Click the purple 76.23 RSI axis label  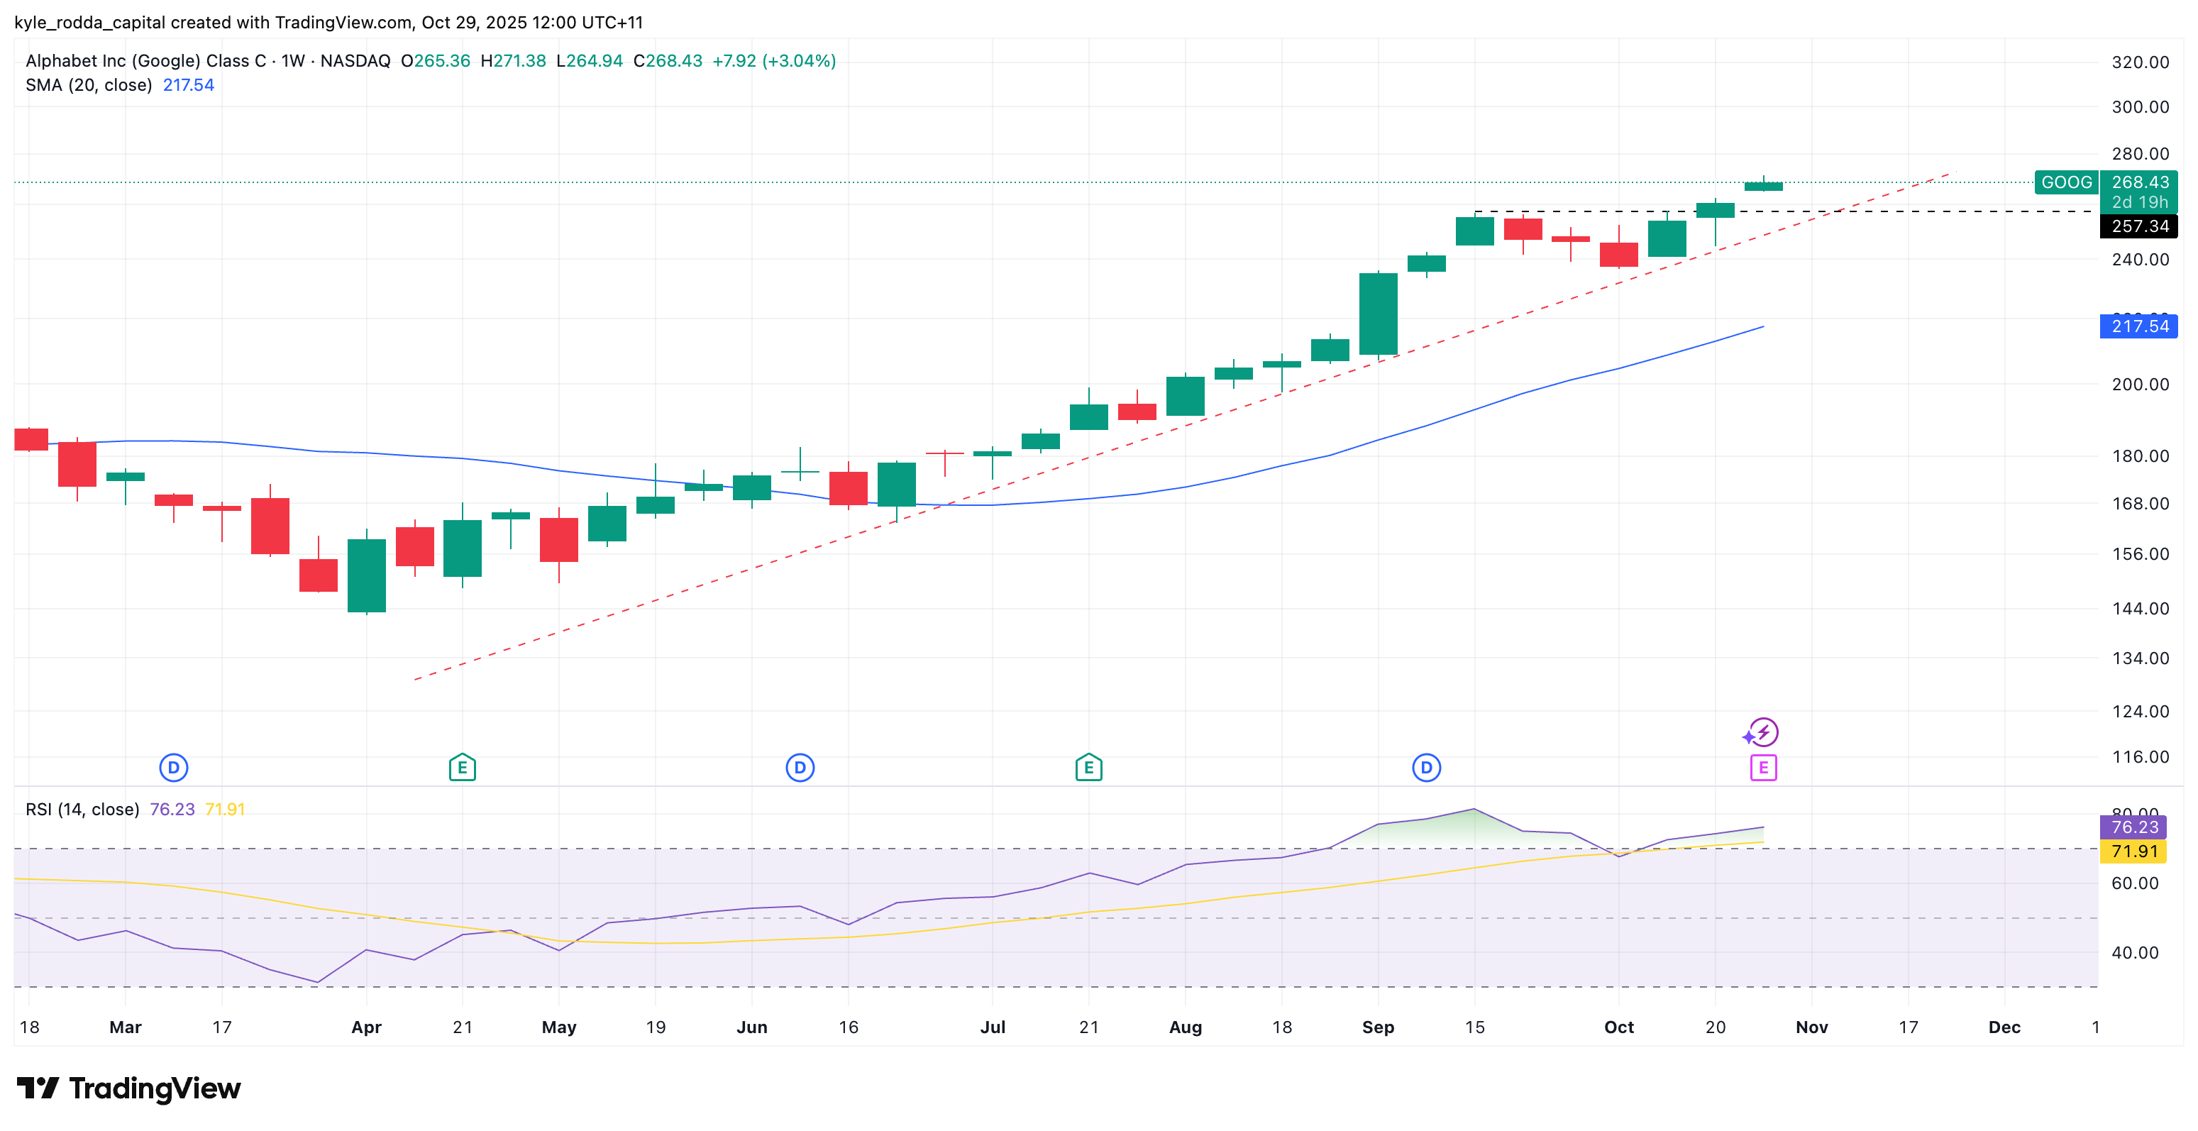[2133, 827]
